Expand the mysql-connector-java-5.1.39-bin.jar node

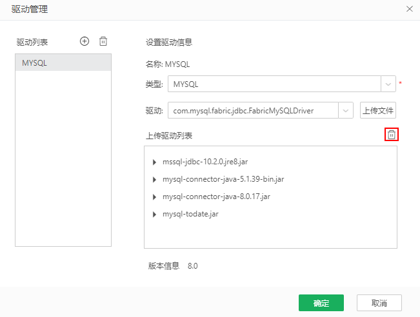click(154, 179)
